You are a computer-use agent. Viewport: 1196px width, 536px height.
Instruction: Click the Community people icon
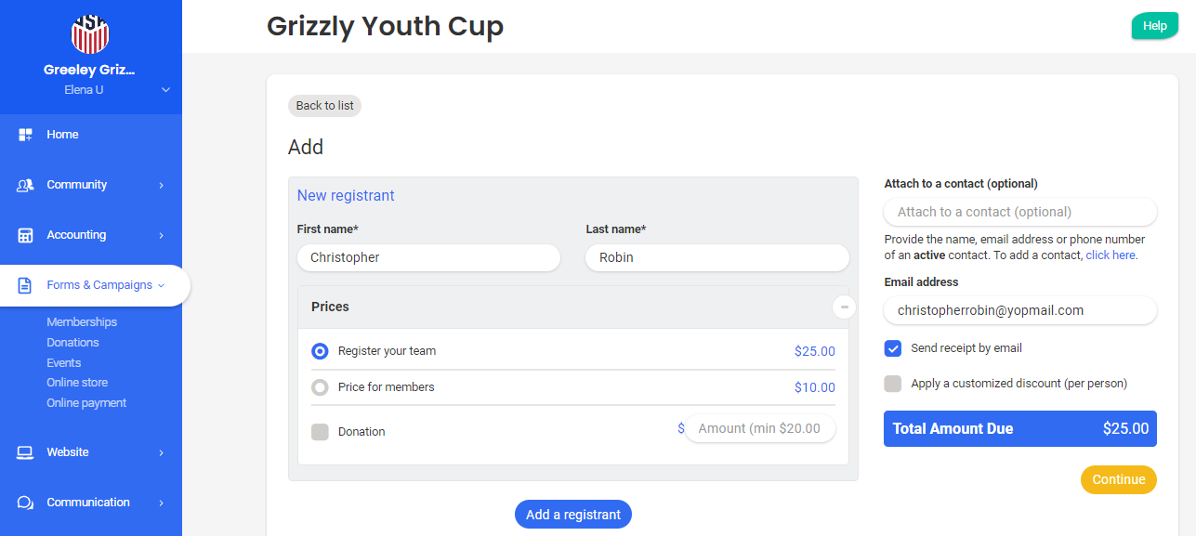pyautogui.click(x=26, y=185)
